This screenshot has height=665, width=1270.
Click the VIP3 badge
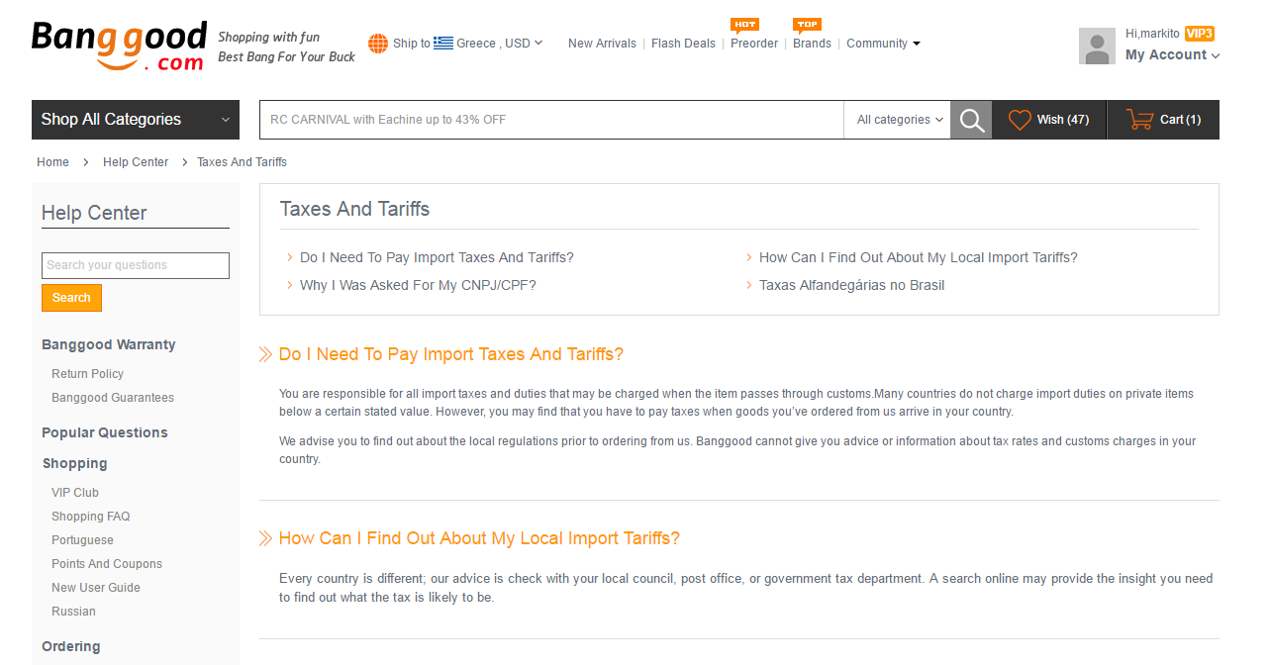(1200, 34)
